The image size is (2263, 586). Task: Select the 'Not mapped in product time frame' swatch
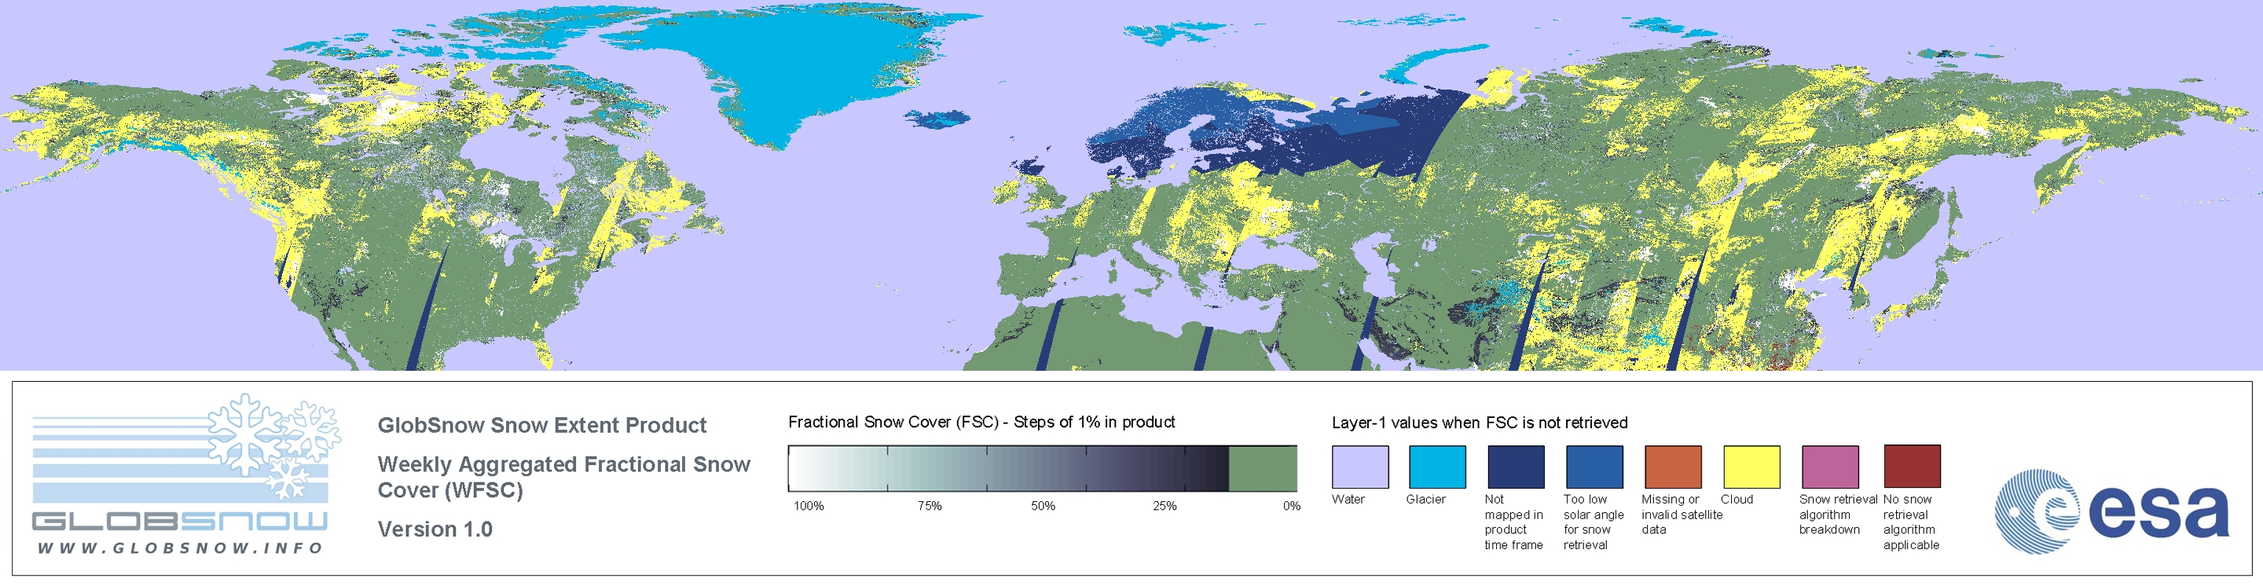pyautogui.click(x=1516, y=467)
